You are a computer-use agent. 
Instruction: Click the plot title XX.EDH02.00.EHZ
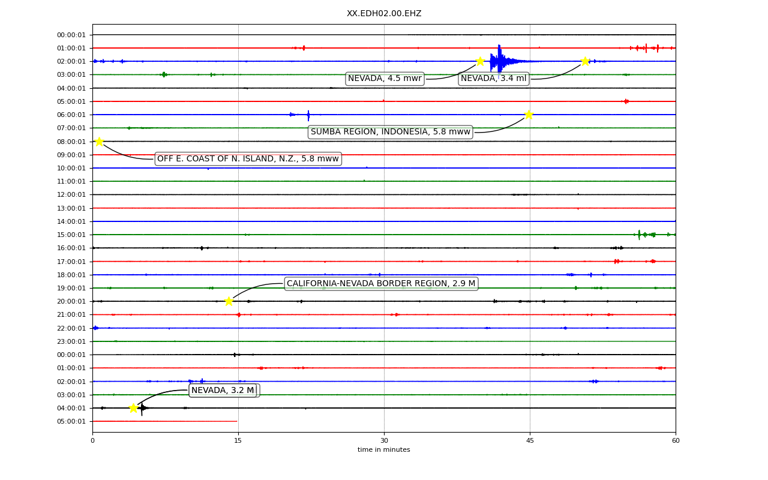click(384, 13)
